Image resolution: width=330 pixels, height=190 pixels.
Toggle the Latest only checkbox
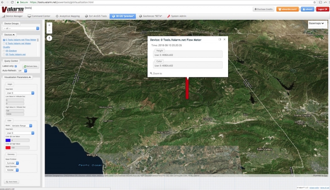(16, 66)
